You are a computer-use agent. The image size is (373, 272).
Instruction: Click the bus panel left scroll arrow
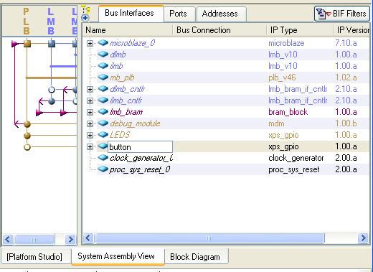[x=8, y=239]
